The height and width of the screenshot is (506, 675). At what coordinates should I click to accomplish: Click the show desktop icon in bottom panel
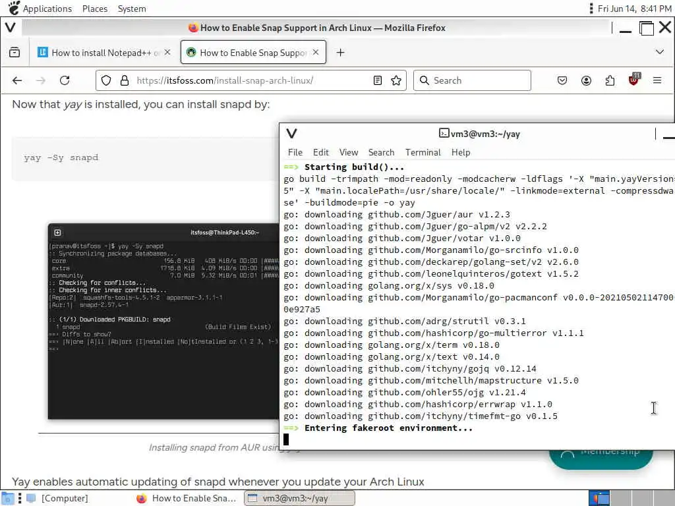click(x=8, y=498)
